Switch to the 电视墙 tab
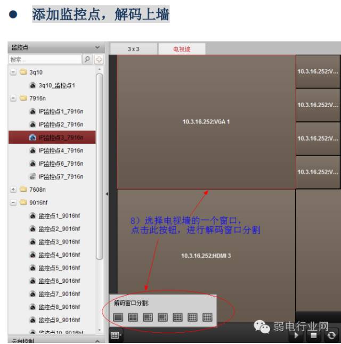Image resolution: width=341 pixels, height=344 pixels. click(182, 49)
